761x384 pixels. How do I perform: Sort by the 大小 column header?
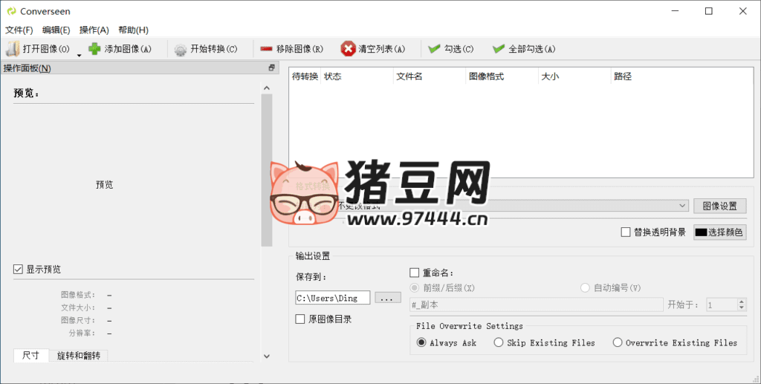574,77
